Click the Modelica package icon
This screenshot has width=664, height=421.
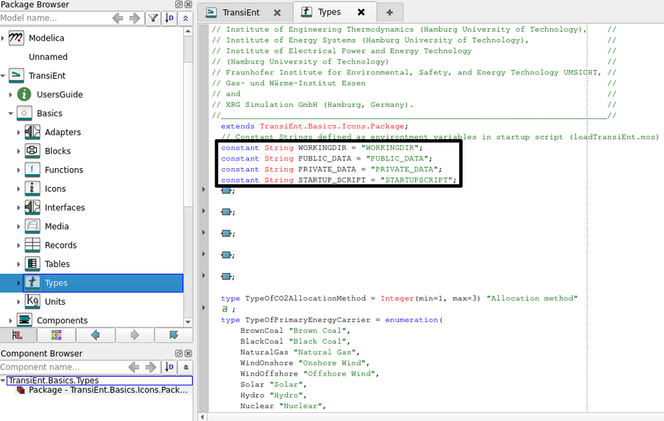coord(16,38)
